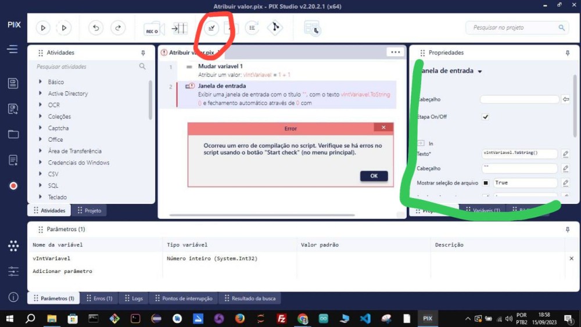Open the Logs tab
The image size is (581, 327).
tap(134, 298)
